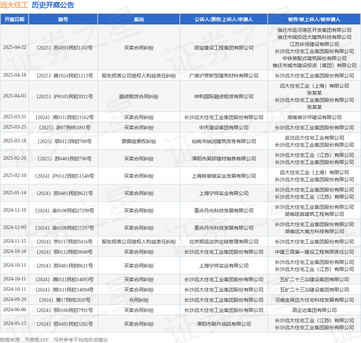This screenshot has width=361, height=343.
Task: Select case number （2024）沪0112民初51540号
Action: tap(63, 176)
